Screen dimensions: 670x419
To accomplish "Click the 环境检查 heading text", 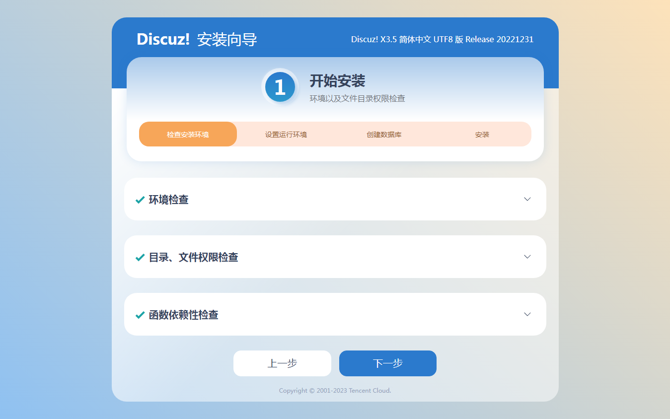I will (x=168, y=200).
